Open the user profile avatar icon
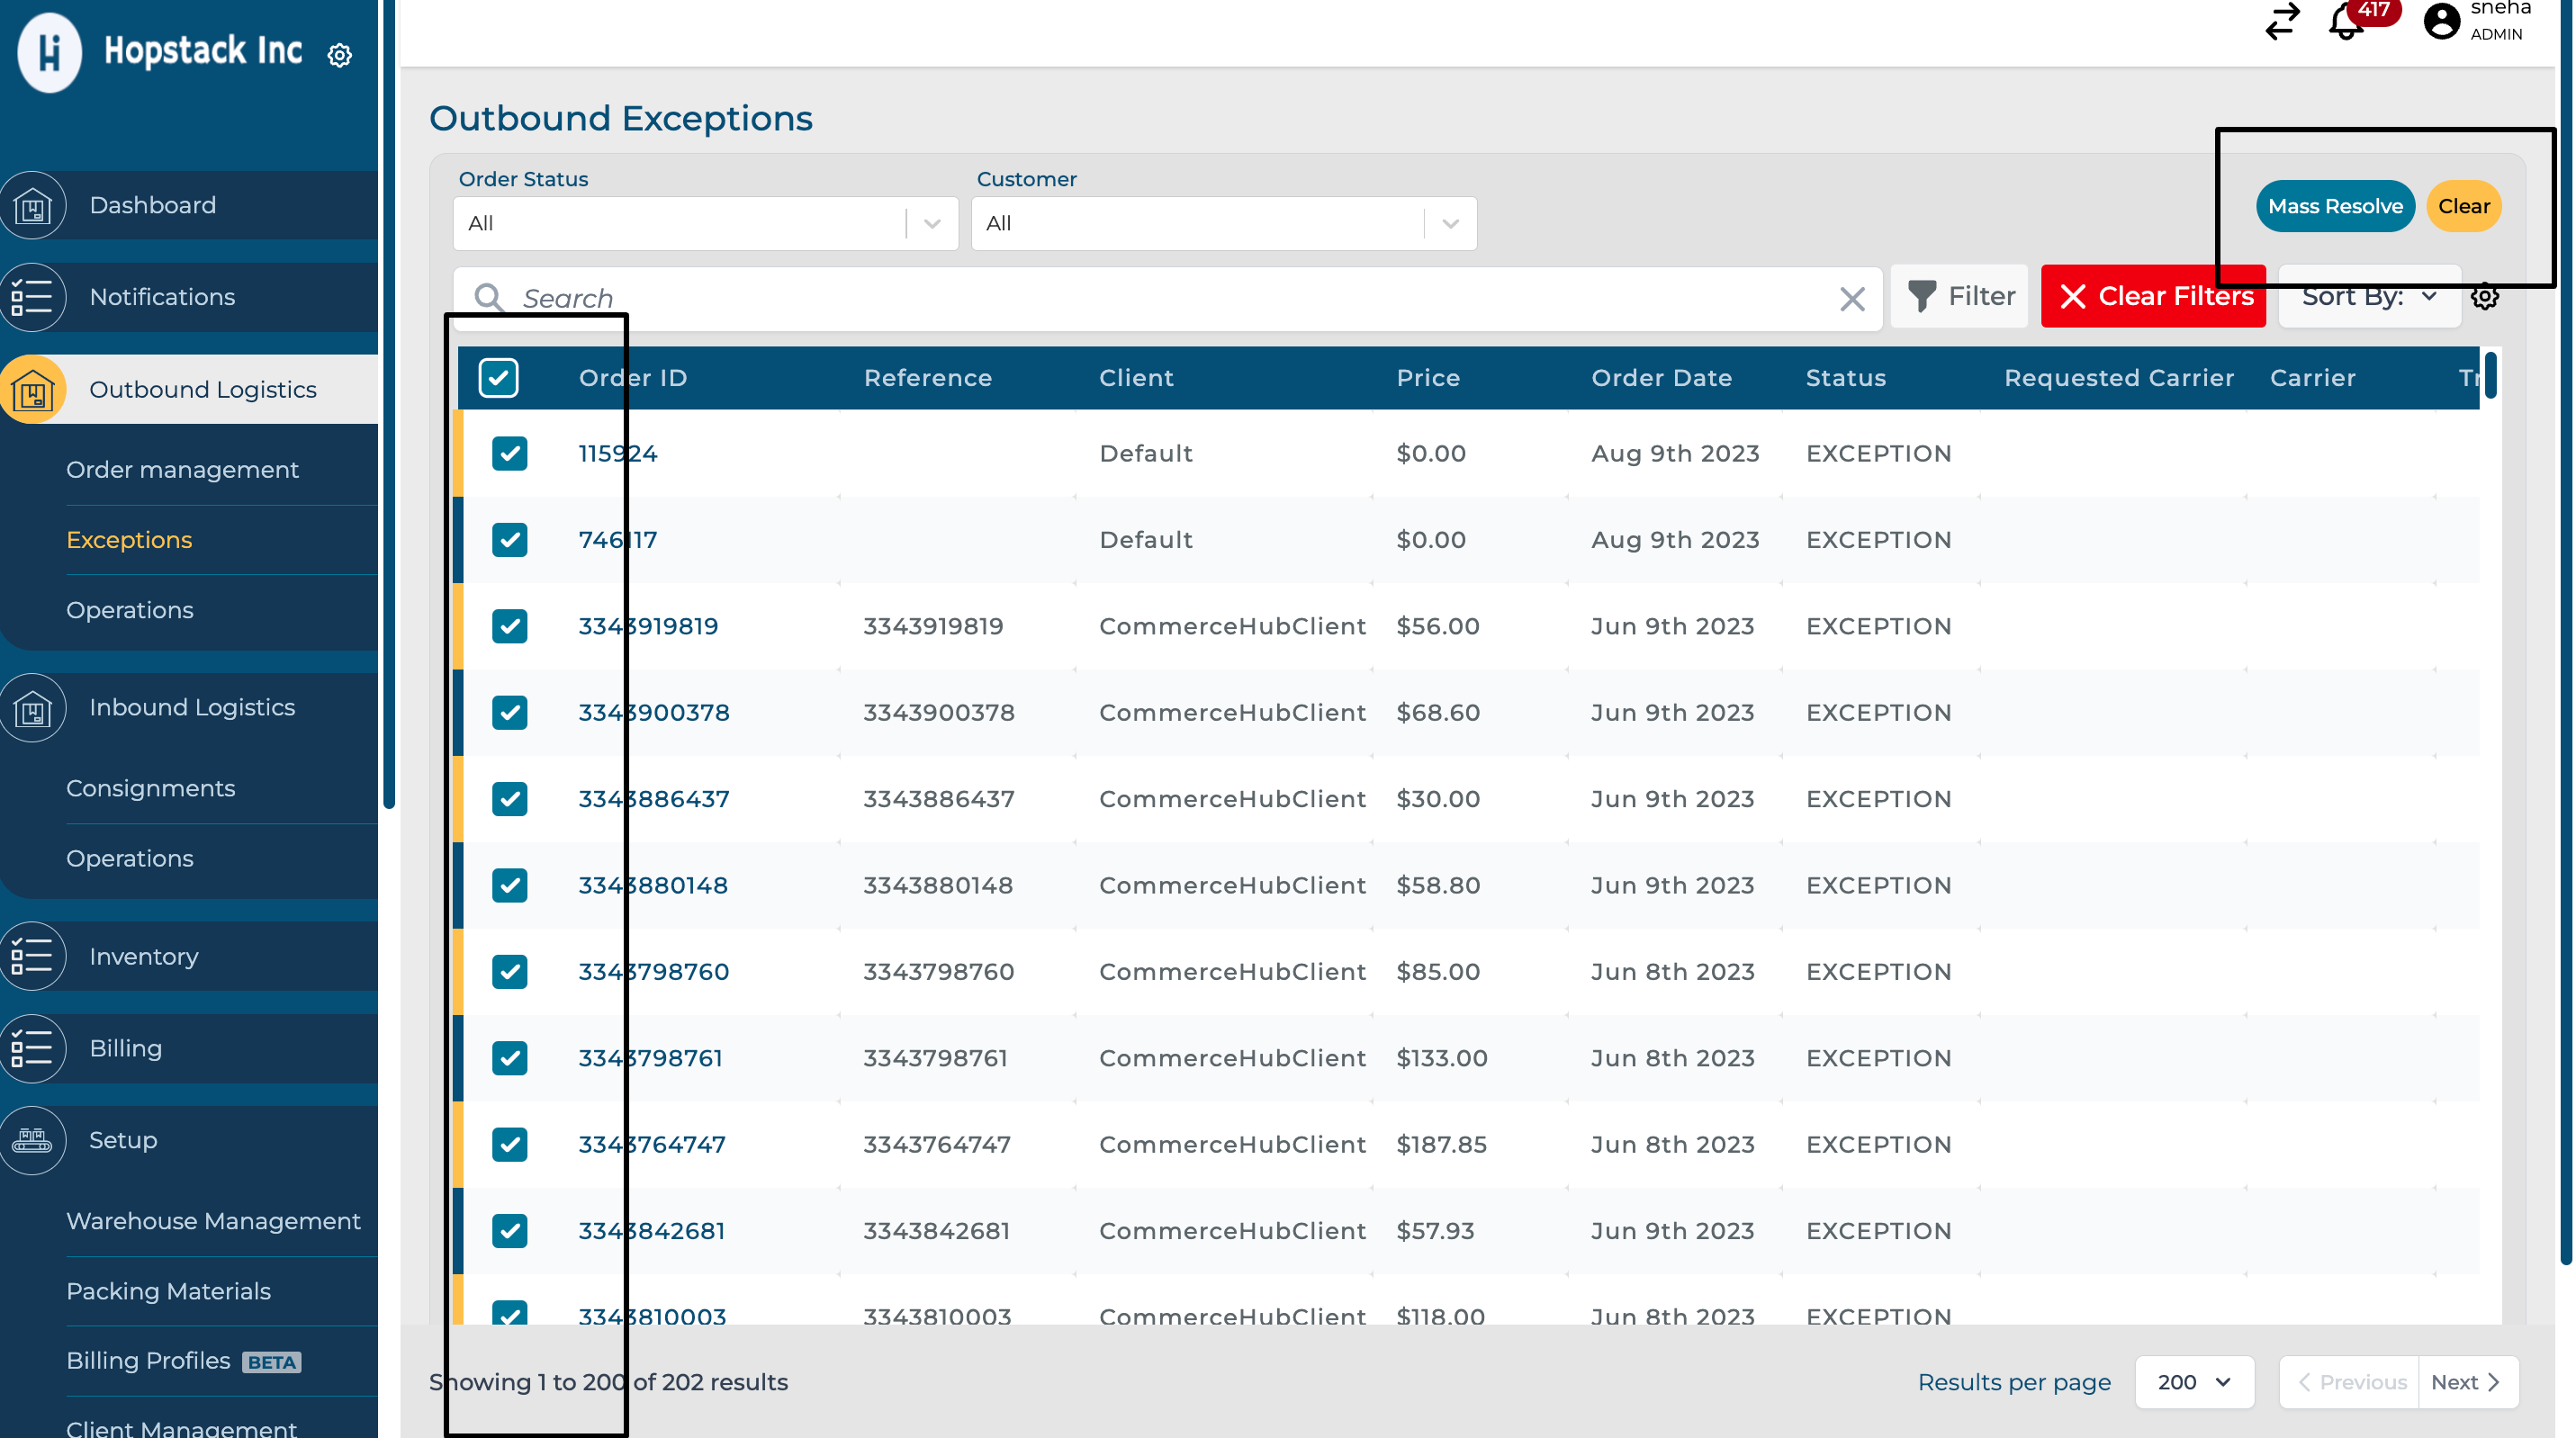 2441,21
